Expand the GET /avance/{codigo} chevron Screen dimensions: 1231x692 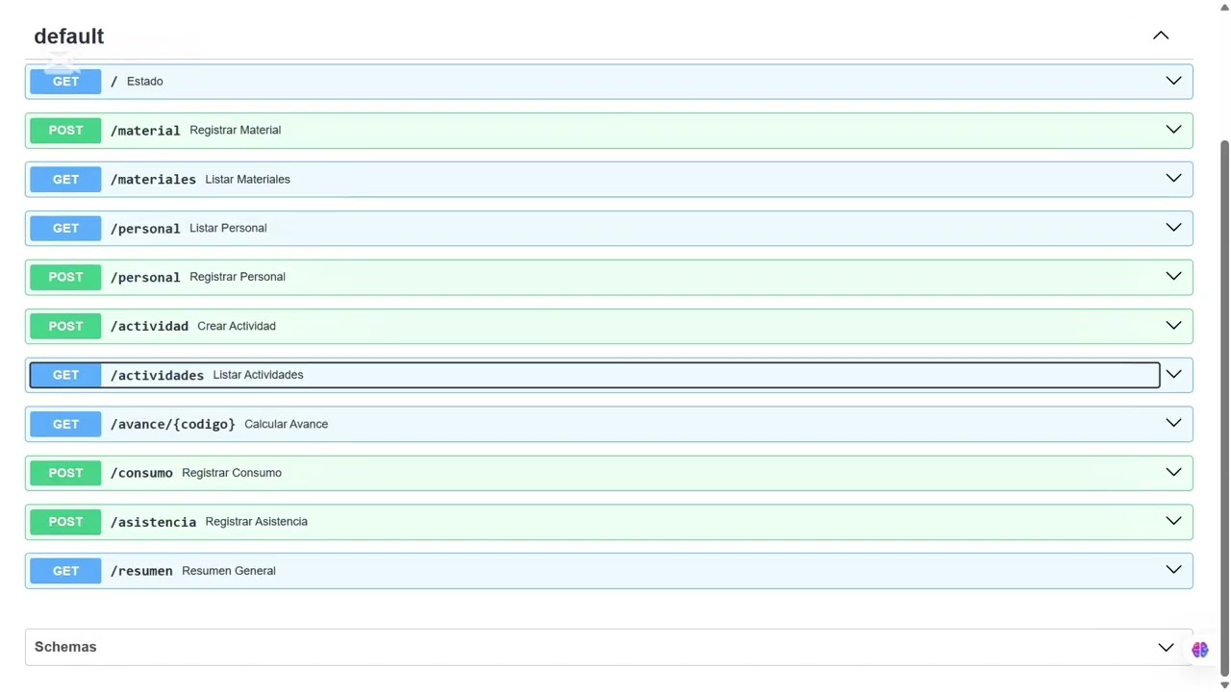point(1173,424)
